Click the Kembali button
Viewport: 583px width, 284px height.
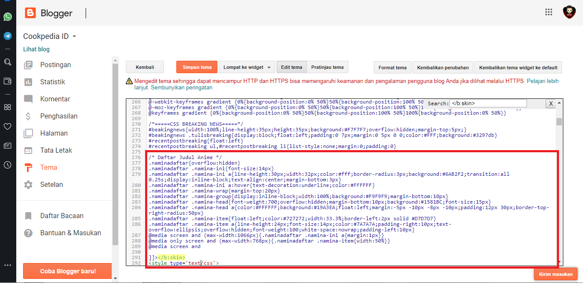145,67
